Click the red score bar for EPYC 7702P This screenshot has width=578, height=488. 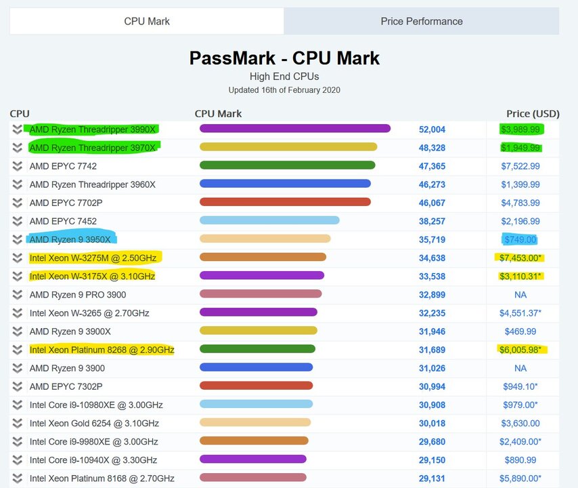[x=285, y=202]
